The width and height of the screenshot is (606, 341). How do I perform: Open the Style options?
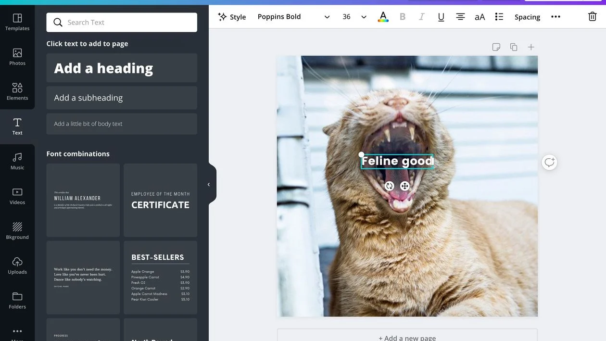tap(232, 17)
